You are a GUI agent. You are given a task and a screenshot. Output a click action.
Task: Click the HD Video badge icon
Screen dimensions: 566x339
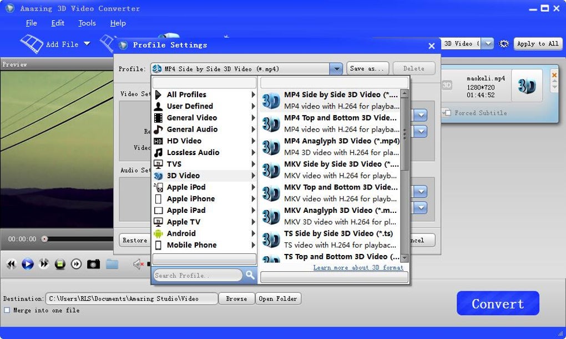[158, 141]
